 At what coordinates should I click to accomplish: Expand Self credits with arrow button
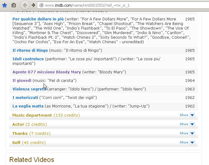pos(192,142)
